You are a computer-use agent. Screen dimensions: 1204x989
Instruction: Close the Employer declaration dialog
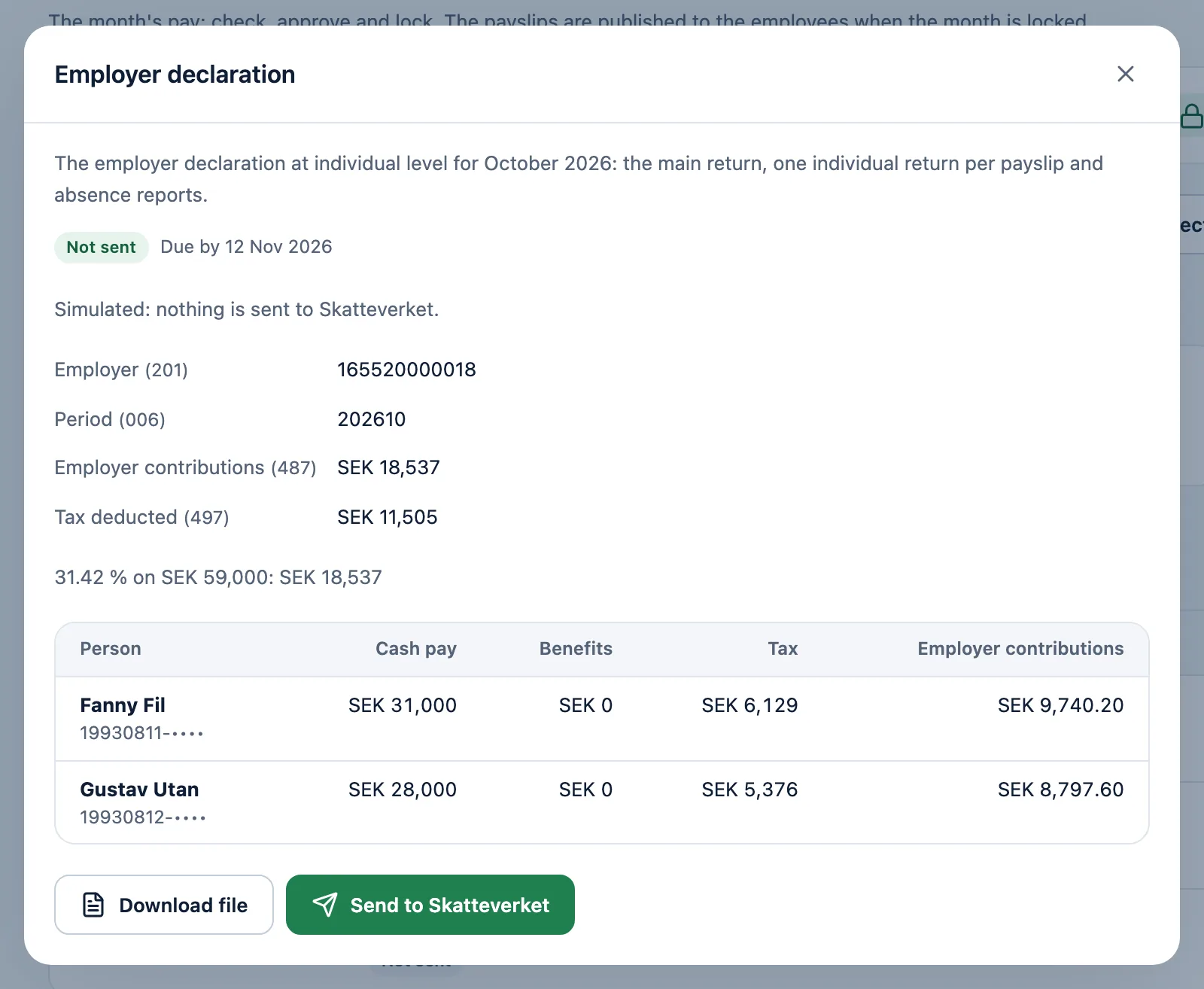(1125, 74)
